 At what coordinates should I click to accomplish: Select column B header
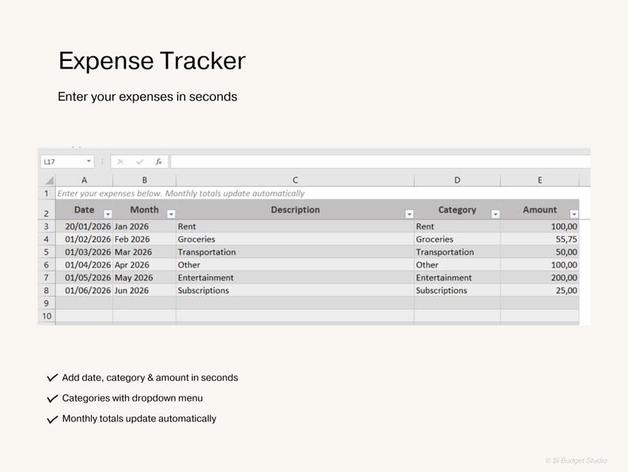point(144,180)
